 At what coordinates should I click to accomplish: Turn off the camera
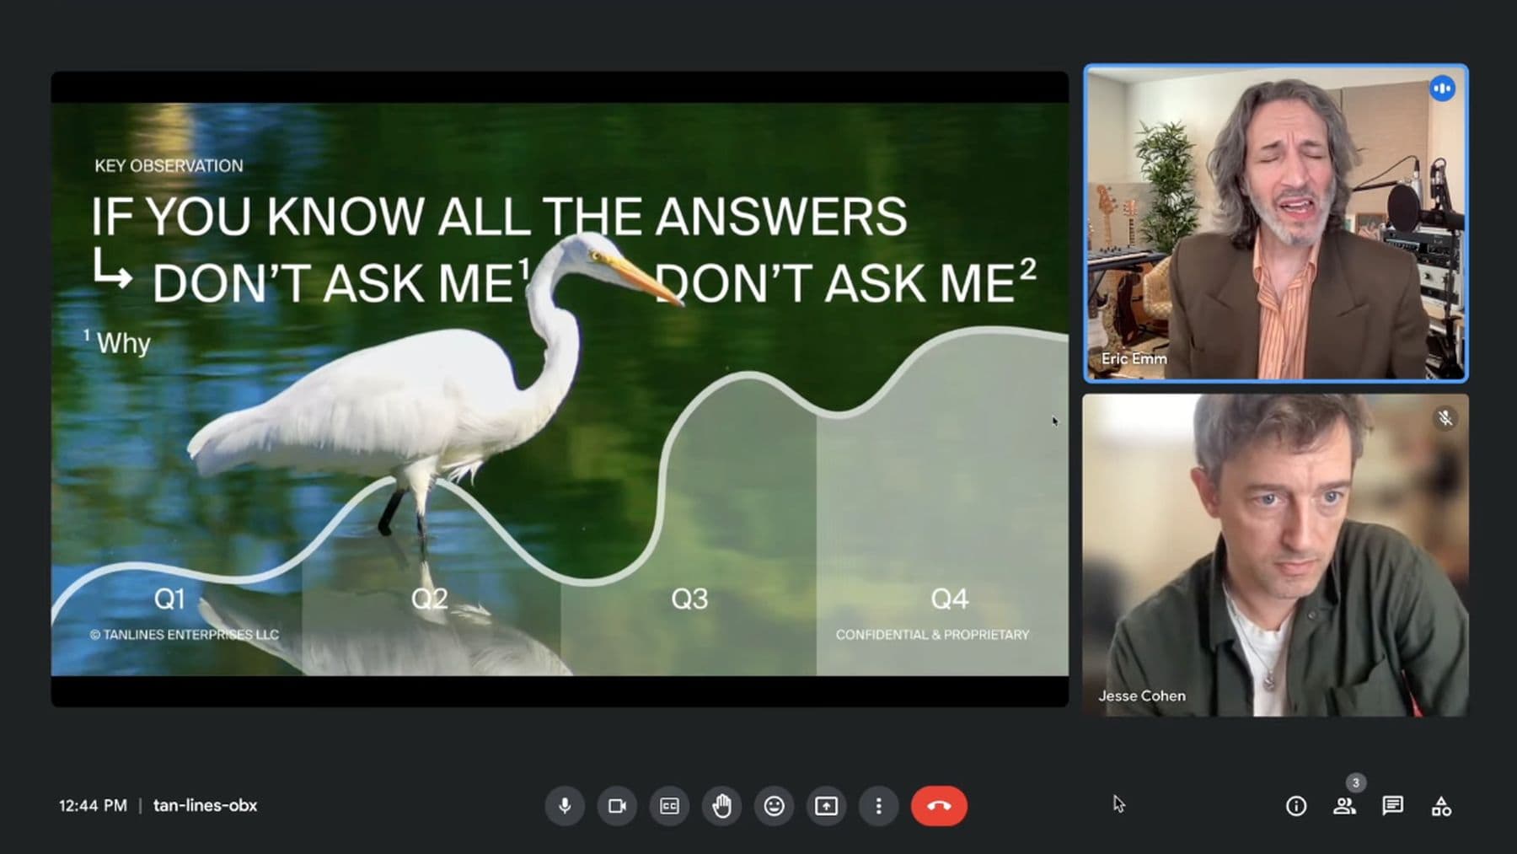coord(617,806)
